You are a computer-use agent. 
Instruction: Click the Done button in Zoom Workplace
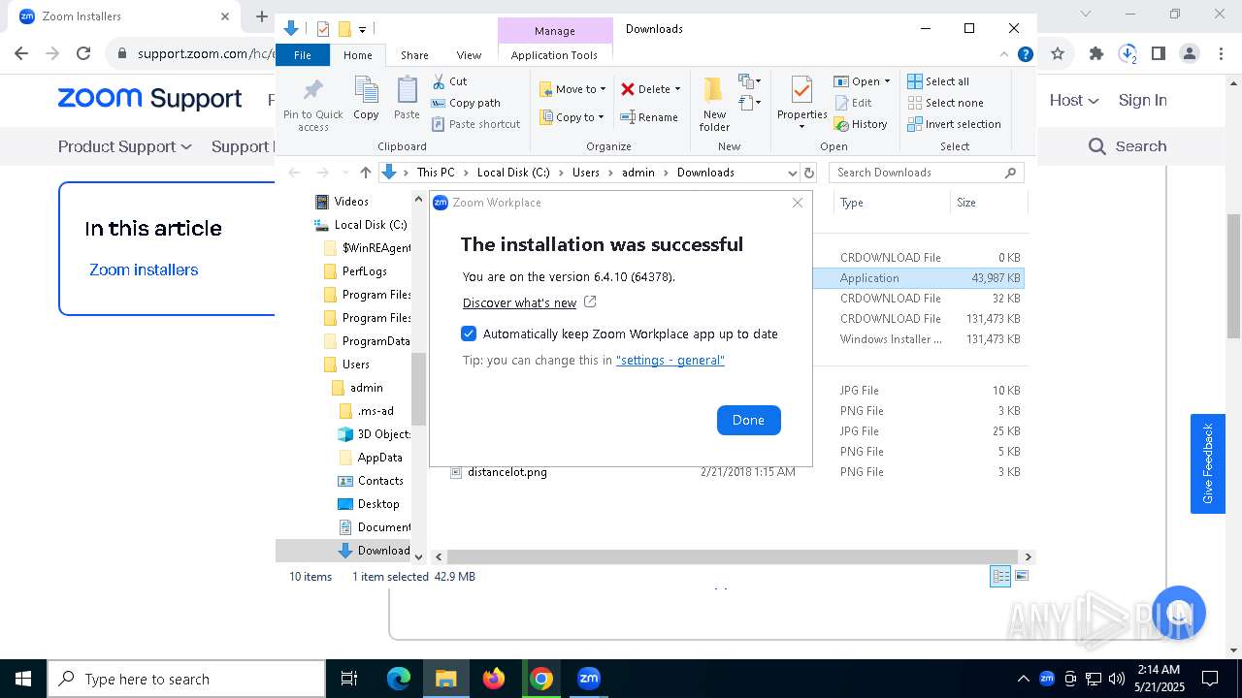[748, 420]
